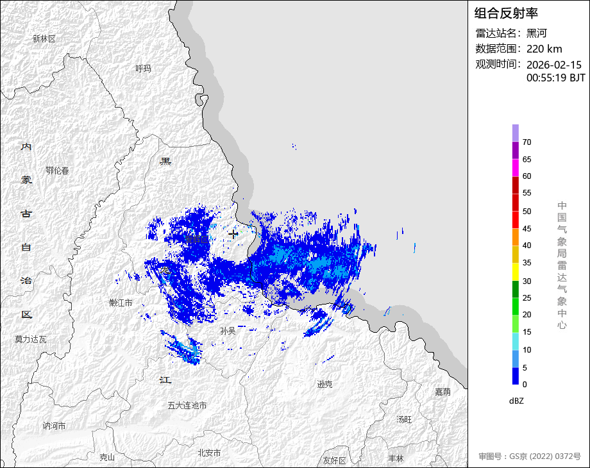
Task: Click the 组合反射率 title text
Action: click(506, 13)
